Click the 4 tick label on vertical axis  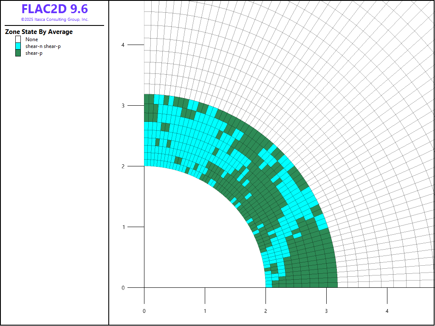click(123, 45)
